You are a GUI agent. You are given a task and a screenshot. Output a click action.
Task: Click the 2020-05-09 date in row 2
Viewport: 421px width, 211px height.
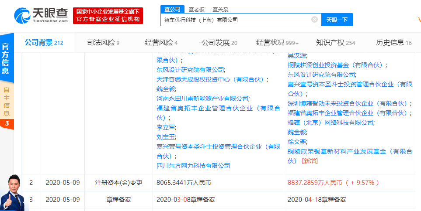pos(63,183)
